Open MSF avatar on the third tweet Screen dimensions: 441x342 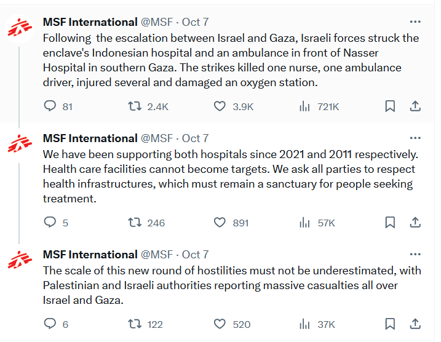[x=20, y=261]
